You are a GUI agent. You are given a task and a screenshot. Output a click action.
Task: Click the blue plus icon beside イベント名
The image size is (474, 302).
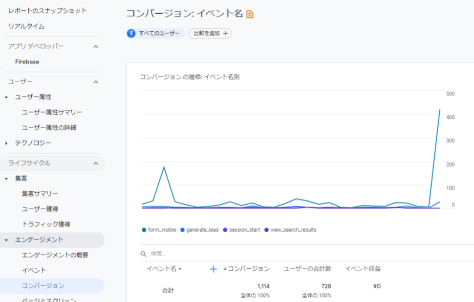[x=213, y=269]
